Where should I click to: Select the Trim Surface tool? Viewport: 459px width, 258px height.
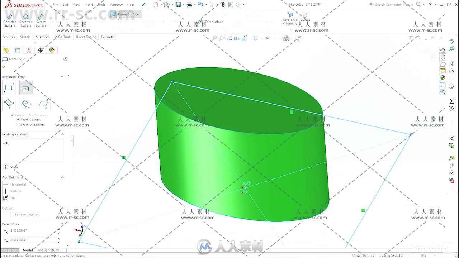point(210,21)
